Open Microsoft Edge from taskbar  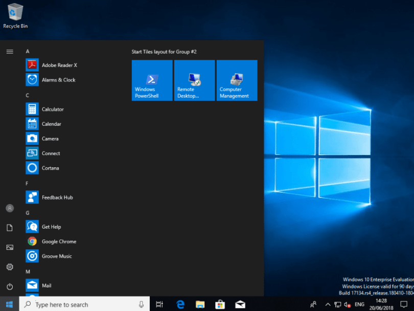point(180,304)
